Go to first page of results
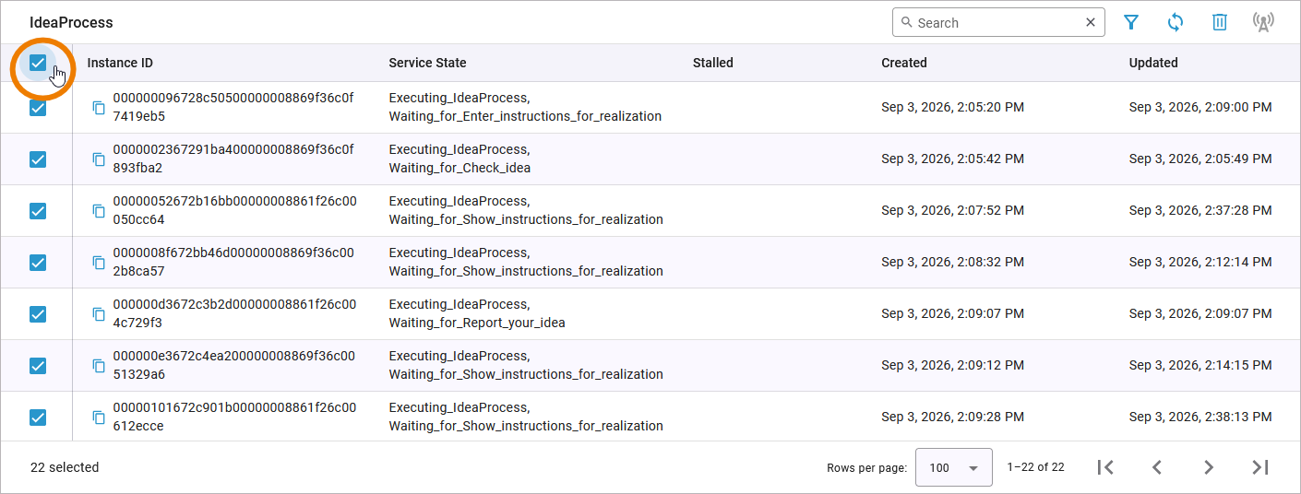Viewport: 1301px width, 494px height. click(x=1105, y=467)
